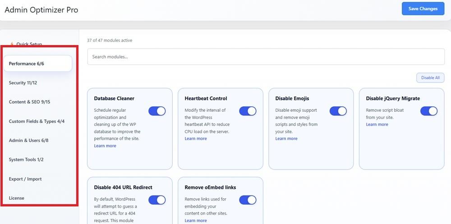The width and height of the screenshot is (451, 224).
Task: Toggle off Database Cleaner module
Action: click(x=157, y=111)
